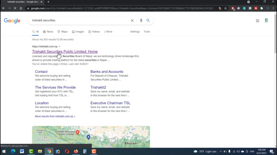Image resolution: width=277 pixels, height=155 pixels.
Task: Open the Windows Start menu
Action: point(4,151)
